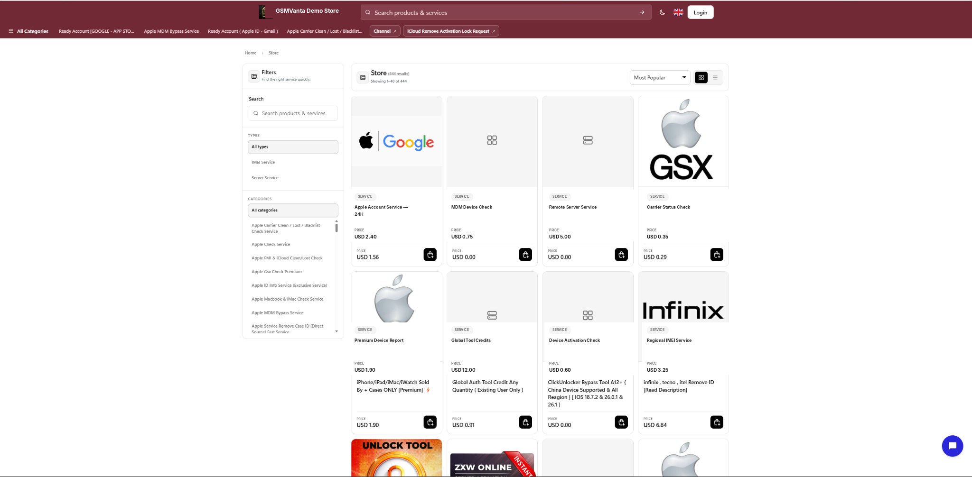This screenshot has height=477, width=972.
Task: Toggle dark mode with the moon icon
Action: tap(662, 12)
